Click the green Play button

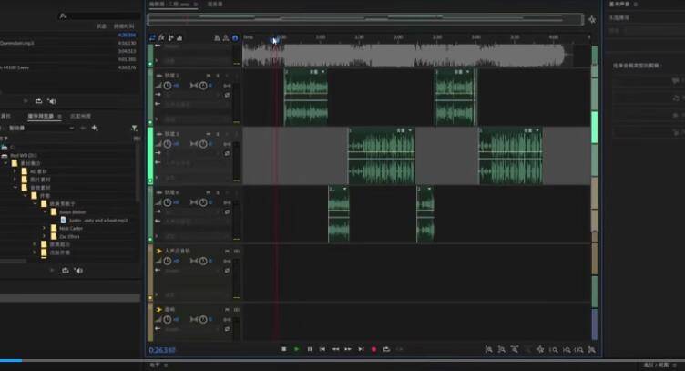tap(297, 349)
